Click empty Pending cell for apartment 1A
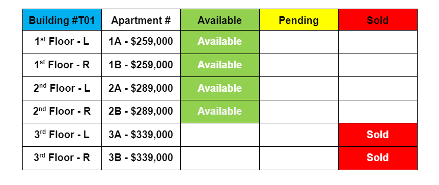Image resolution: width=439 pixels, height=185 pixels. click(x=299, y=42)
